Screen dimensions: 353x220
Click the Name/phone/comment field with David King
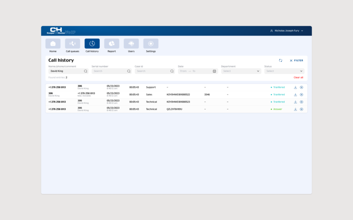66,71
